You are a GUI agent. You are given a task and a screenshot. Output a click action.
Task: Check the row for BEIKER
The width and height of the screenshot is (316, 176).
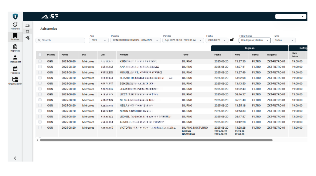coord(40,83)
